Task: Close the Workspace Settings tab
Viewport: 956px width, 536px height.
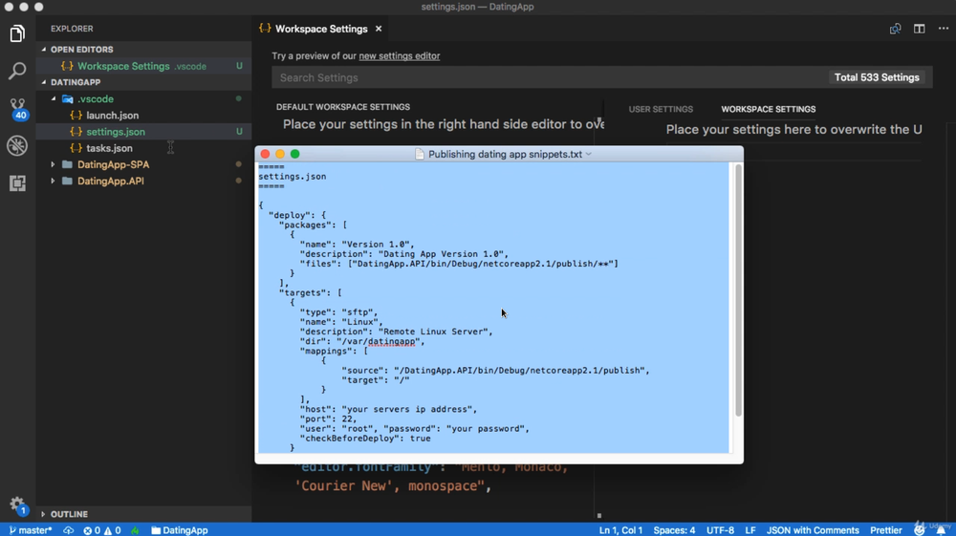Action: pyautogui.click(x=379, y=29)
